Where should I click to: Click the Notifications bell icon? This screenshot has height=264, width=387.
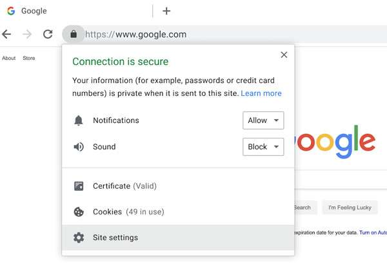[x=79, y=120]
